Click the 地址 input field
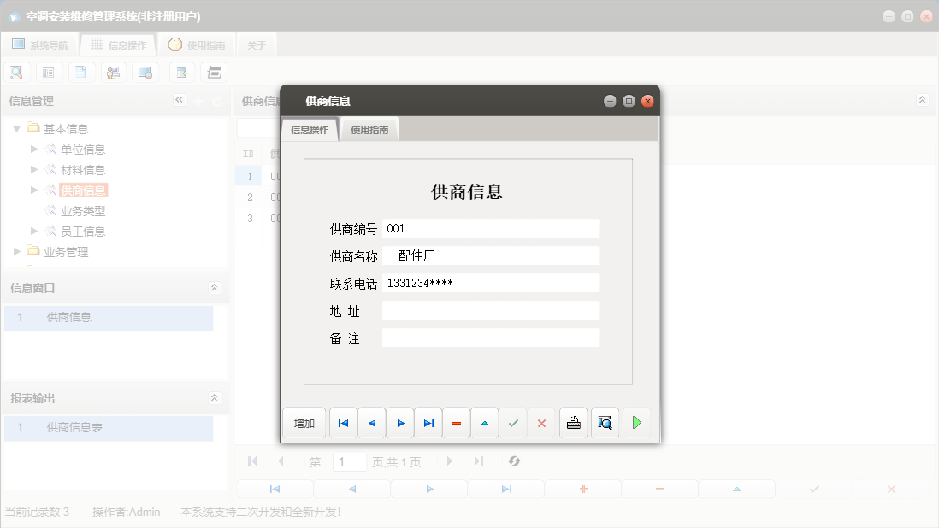Viewport: 939px width, 528px height. tap(491, 310)
